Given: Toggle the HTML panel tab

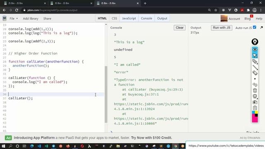Looking at the screenshot, I should [x=102, y=18].
